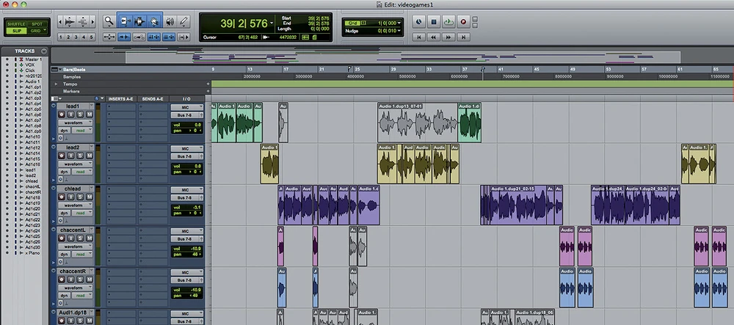The height and width of the screenshot is (325, 734).
Task: Expand the Tempo ruler
Action: pyautogui.click(x=57, y=84)
